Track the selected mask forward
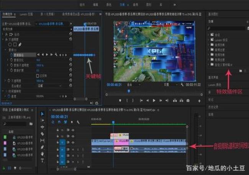 47,55
